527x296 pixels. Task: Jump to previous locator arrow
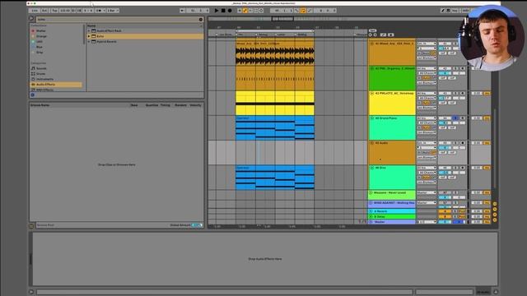tap(370, 35)
